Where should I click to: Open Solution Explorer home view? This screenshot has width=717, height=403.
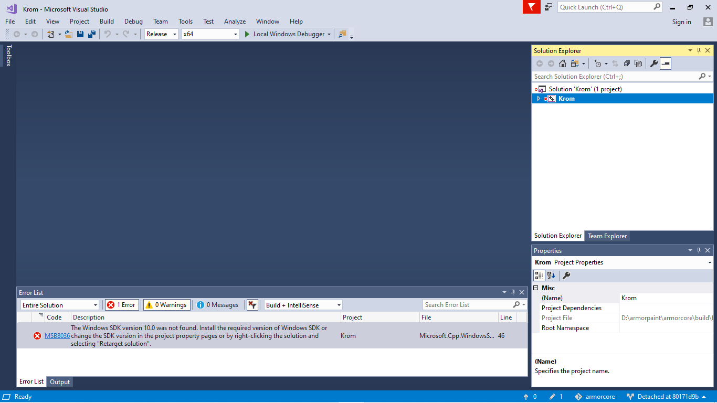[x=562, y=63]
